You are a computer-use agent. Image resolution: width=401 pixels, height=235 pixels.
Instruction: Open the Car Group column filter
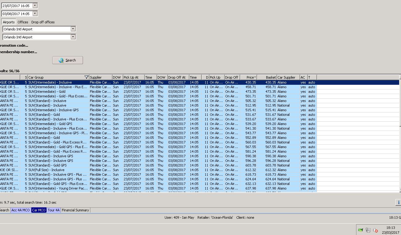click(86, 77)
